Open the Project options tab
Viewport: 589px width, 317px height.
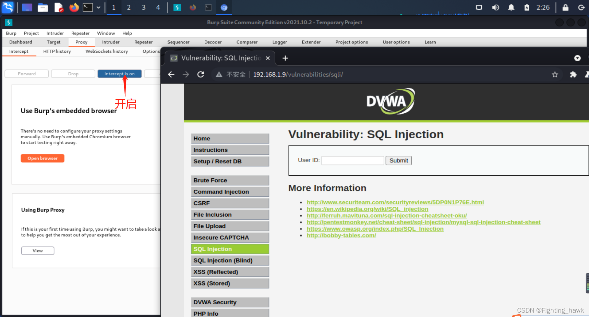pos(352,42)
